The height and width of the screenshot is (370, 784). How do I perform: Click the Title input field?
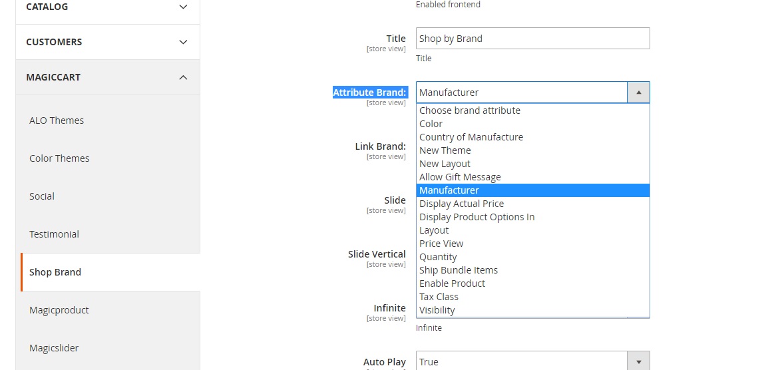point(532,39)
